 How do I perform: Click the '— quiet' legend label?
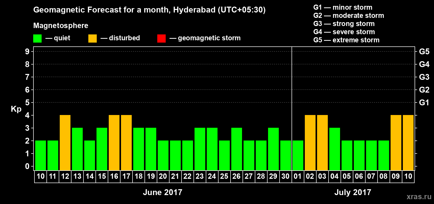click(58, 38)
